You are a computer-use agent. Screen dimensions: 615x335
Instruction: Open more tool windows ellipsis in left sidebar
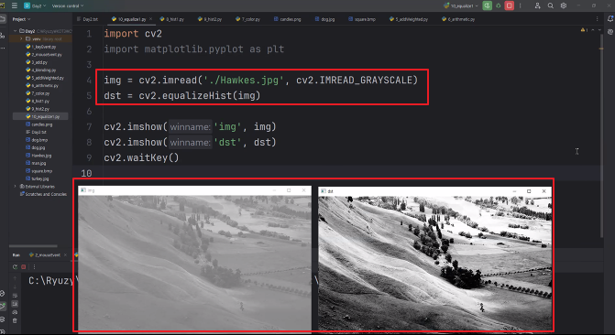point(3,48)
